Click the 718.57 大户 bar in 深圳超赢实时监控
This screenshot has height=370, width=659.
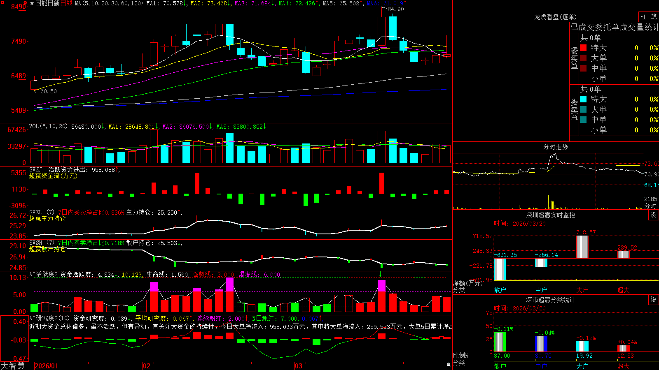click(582, 247)
